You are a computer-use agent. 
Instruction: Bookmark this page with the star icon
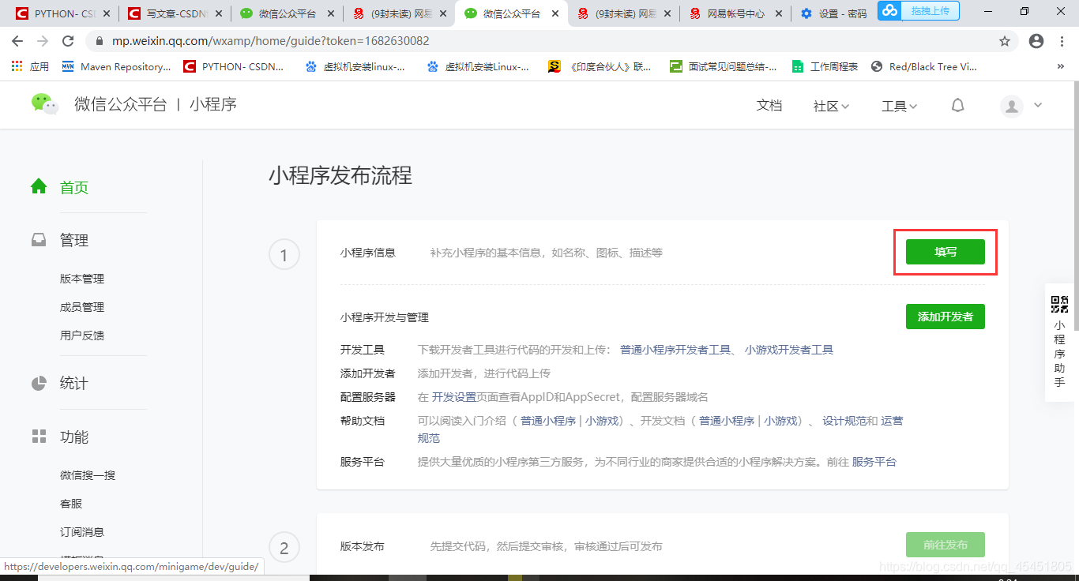(x=1005, y=41)
